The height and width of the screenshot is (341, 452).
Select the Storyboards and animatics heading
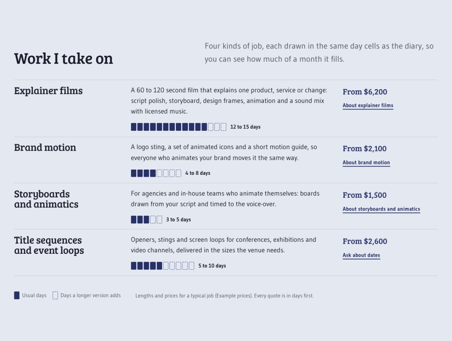point(46,199)
